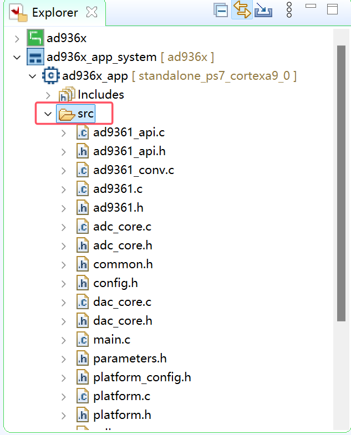Select parameters.h file name
The image size is (351, 435).
tap(130, 360)
